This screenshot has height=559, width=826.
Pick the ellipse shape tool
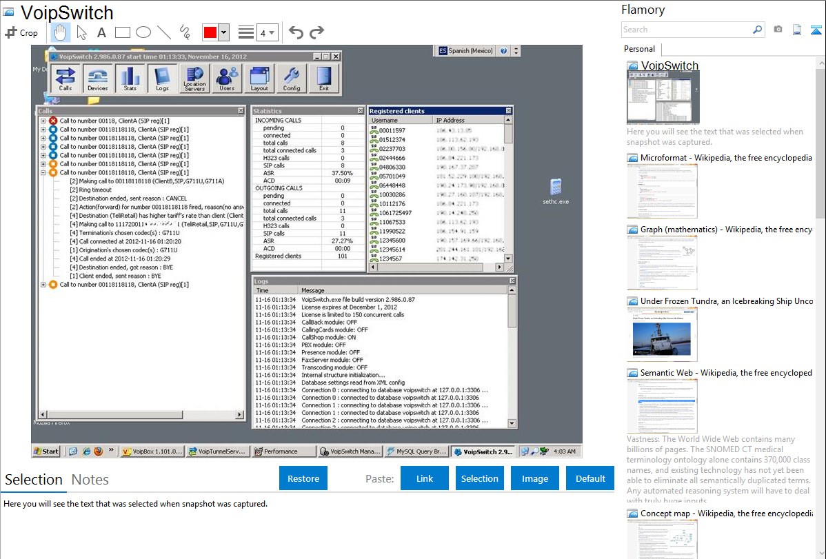click(143, 32)
